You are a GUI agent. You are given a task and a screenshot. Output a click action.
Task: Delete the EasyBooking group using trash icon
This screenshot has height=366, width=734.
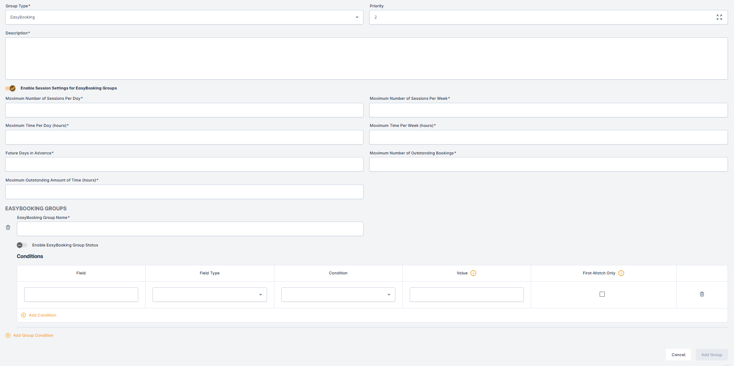tap(8, 228)
